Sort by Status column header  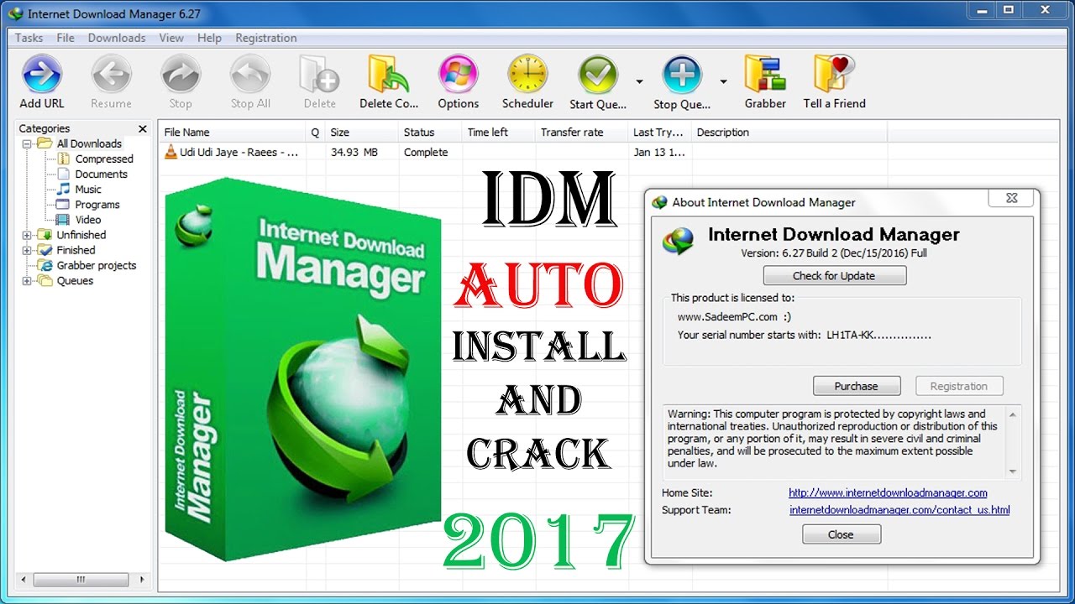click(429, 132)
